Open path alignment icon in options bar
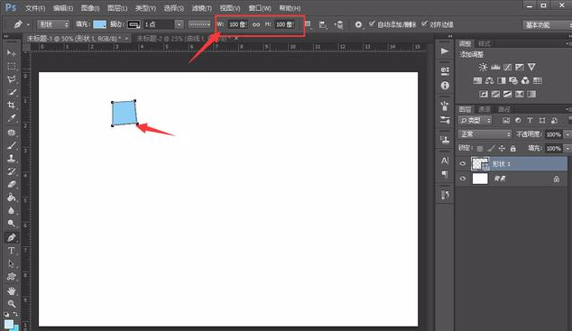572x331 pixels. (323, 24)
